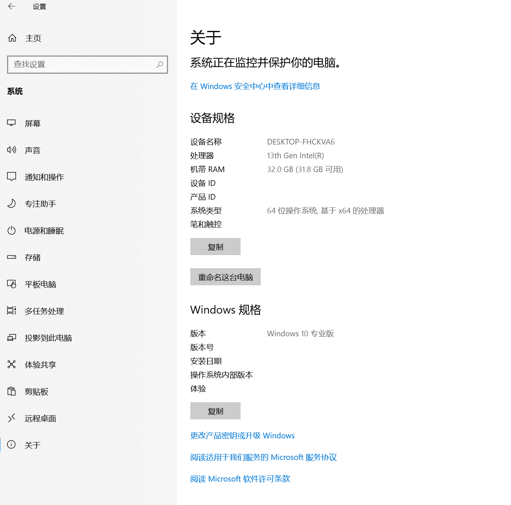Go to 主页 settings home
The width and height of the screenshot is (511, 505).
[x=88, y=38]
